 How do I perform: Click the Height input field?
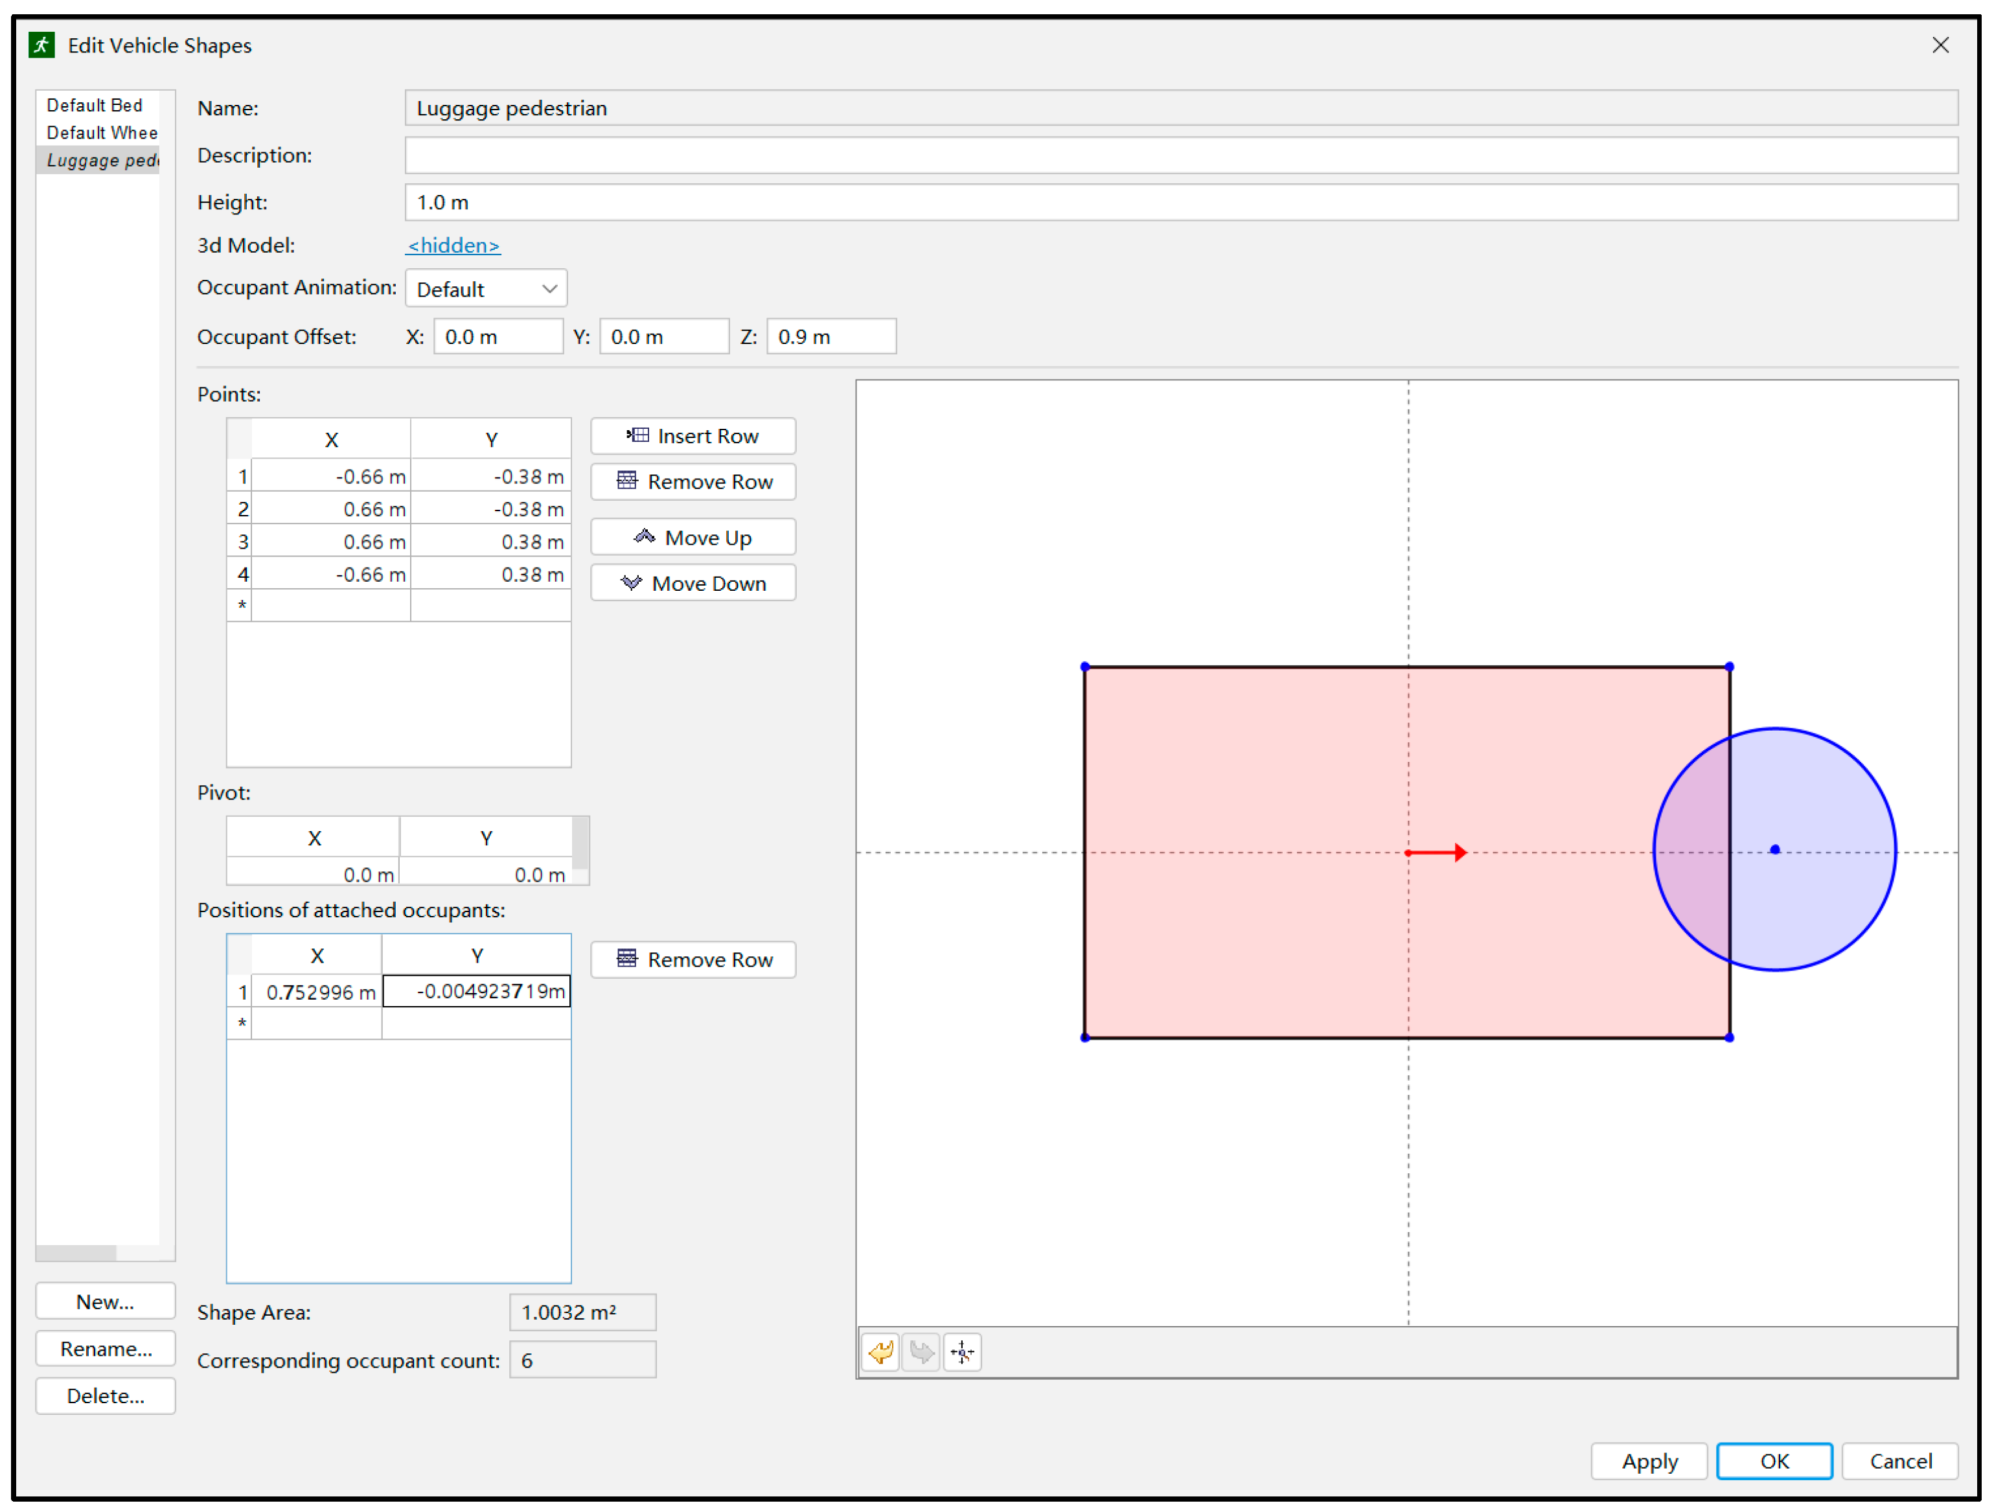pos(1181,203)
